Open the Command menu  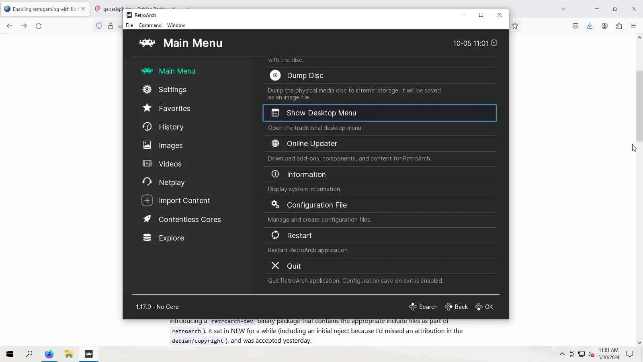click(x=150, y=25)
